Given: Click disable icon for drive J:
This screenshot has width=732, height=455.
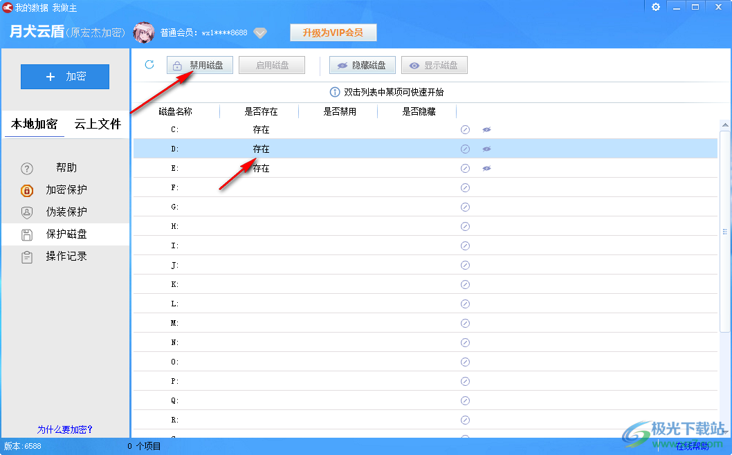Looking at the screenshot, I should pos(465,265).
